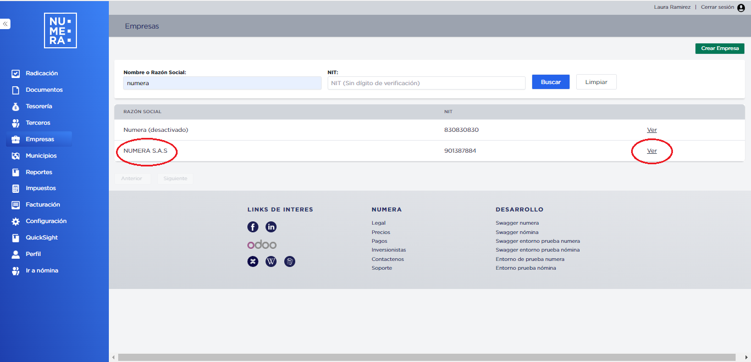751x362 pixels.
Task: Go to Documentos in the sidebar
Action: pyautogui.click(x=44, y=90)
